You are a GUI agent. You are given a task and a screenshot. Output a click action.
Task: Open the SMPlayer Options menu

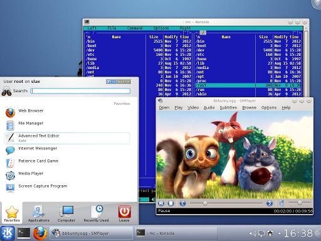(269, 107)
